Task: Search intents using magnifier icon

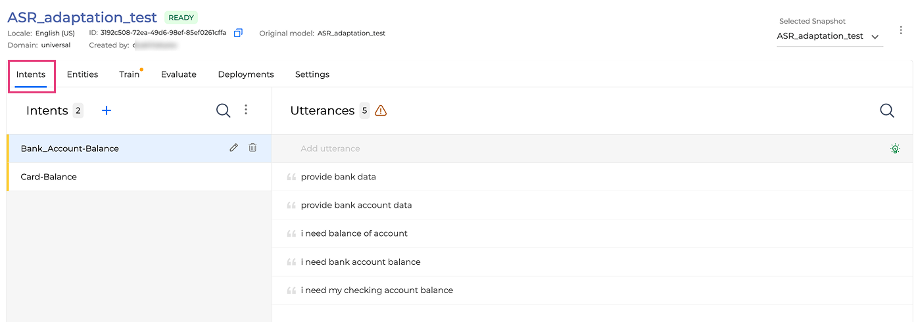Action: (224, 110)
